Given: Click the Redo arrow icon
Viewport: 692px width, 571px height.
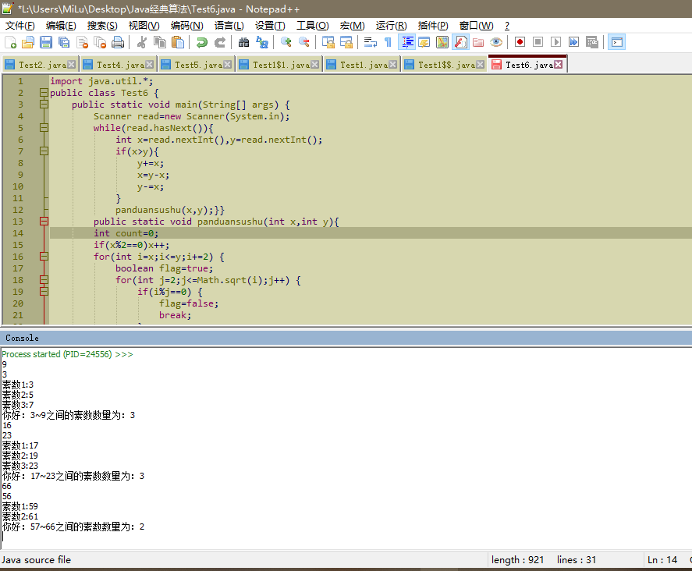Looking at the screenshot, I should pos(220,42).
